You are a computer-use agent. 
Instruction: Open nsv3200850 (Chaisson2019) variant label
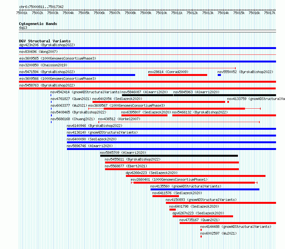[43, 65]
